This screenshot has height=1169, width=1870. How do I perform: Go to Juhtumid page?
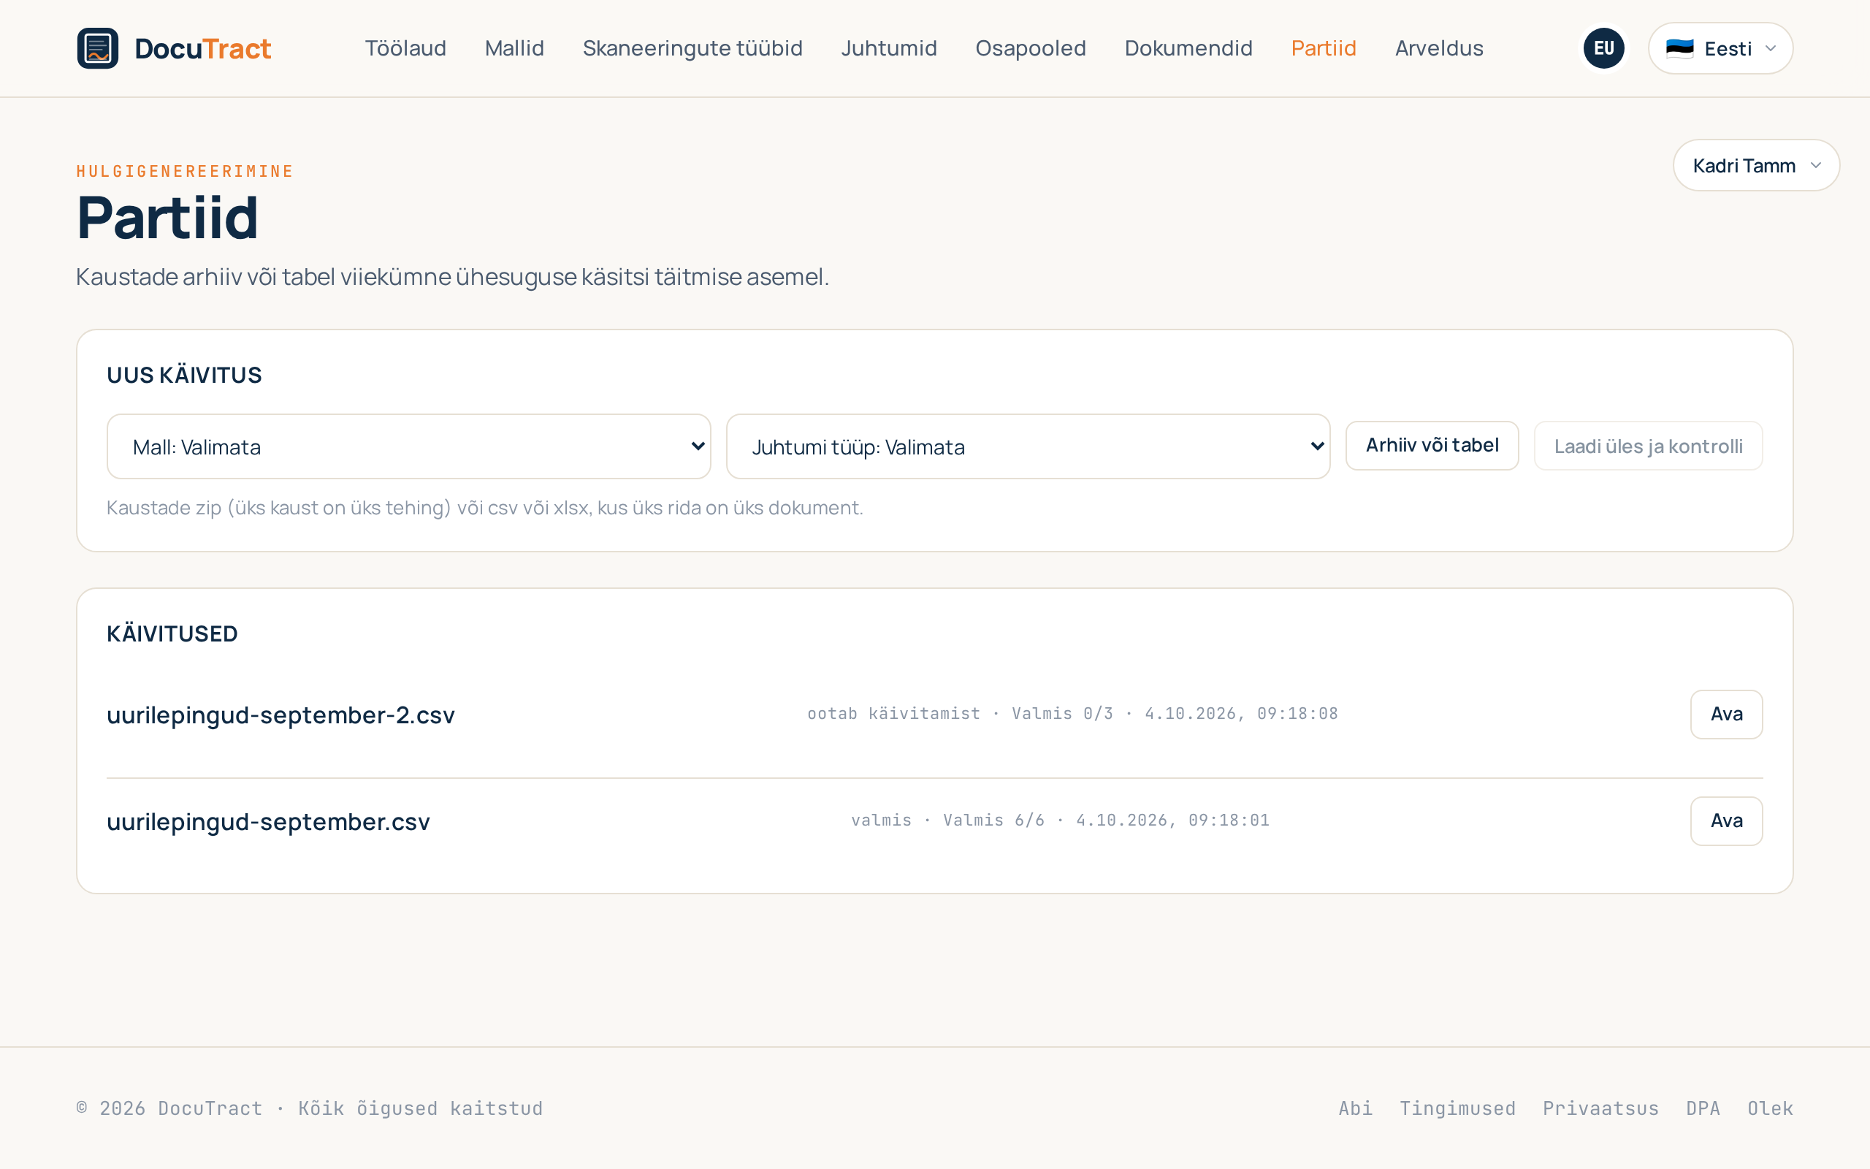point(889,48)
